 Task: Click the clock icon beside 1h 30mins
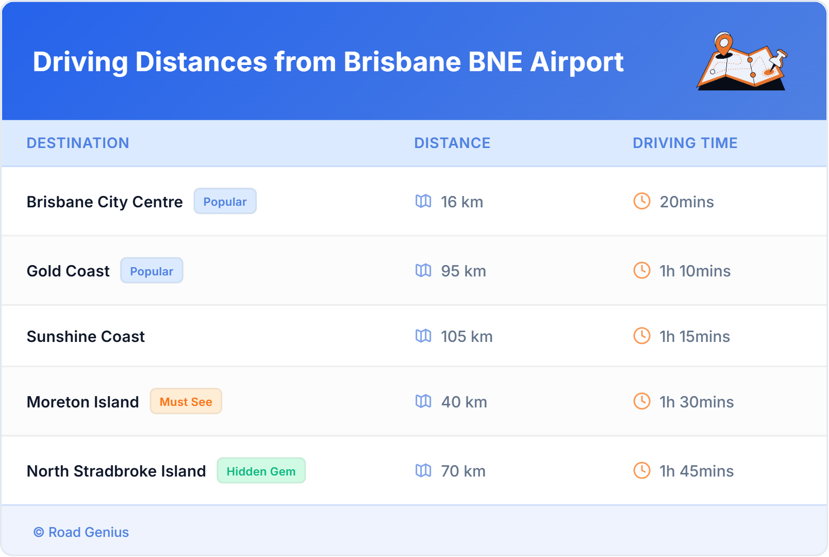[x=642, y=401]
